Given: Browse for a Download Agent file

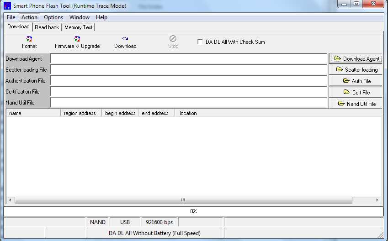Looking at the screenshot, I should click(356, 58).
